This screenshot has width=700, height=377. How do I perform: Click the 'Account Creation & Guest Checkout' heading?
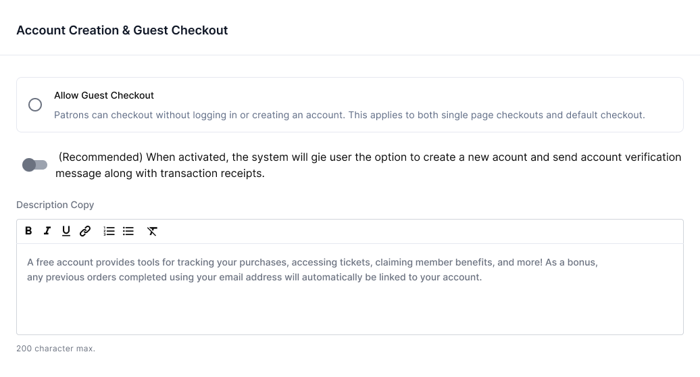122,30
